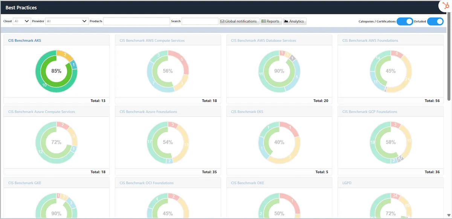Click the 90% AWS Database Services donut
Screen dimensions: 452x219
[279, 71]
